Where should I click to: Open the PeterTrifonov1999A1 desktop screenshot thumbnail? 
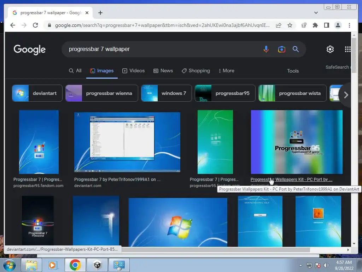coord(127,142)
